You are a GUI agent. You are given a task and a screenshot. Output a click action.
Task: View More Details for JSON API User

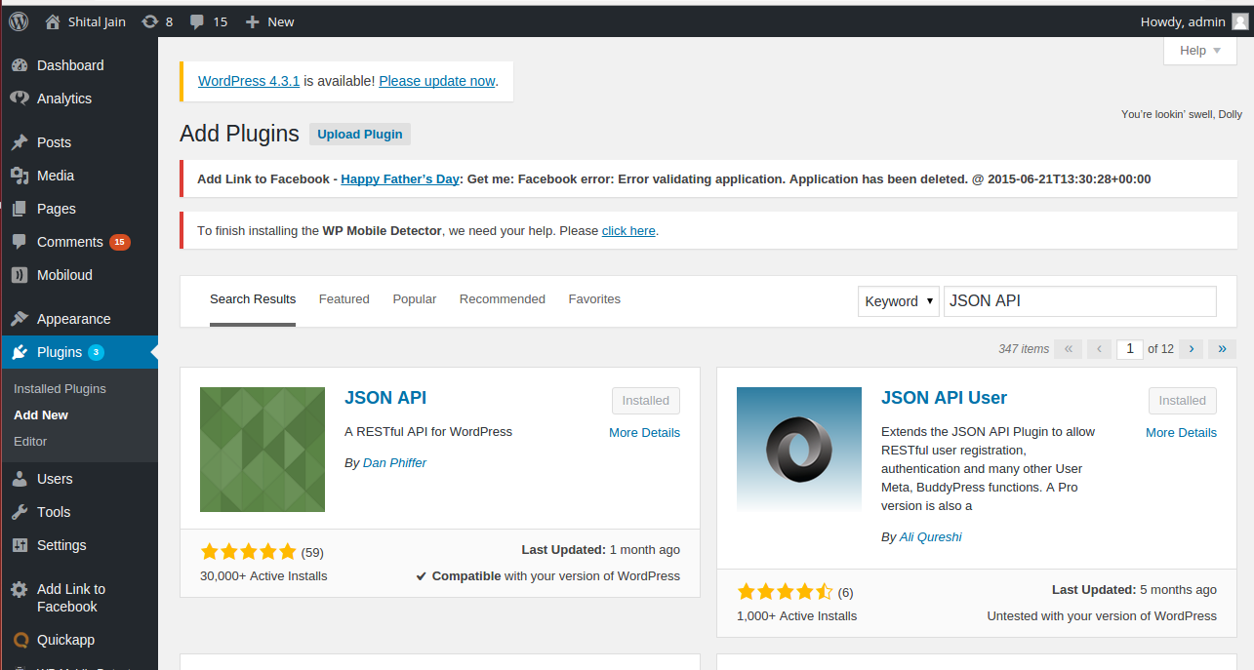tap(1181, 432)
